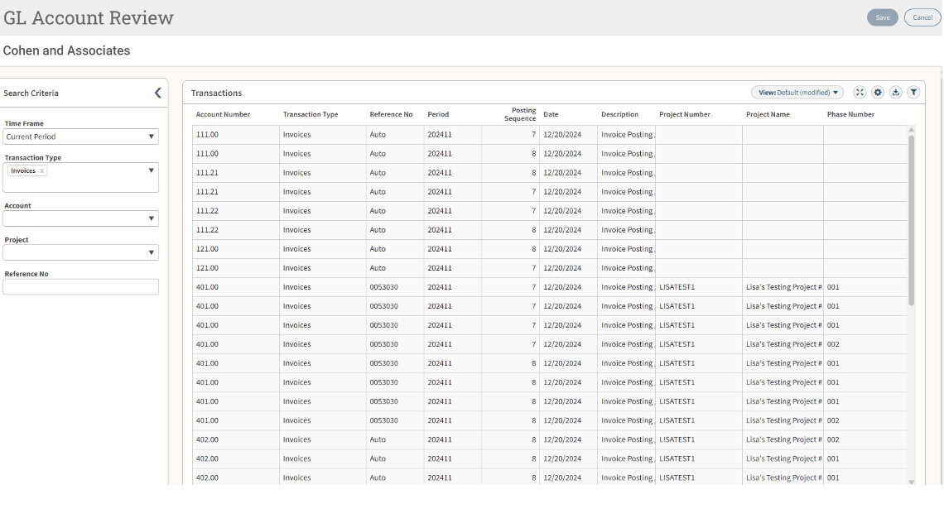Click the Save button
This screenshot has height=513, width=944.
click(883, 17)
